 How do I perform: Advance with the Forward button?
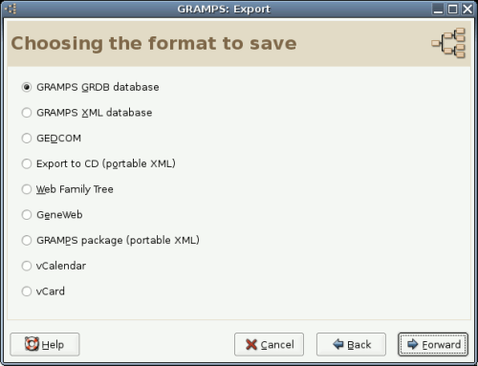coord(433,344)
